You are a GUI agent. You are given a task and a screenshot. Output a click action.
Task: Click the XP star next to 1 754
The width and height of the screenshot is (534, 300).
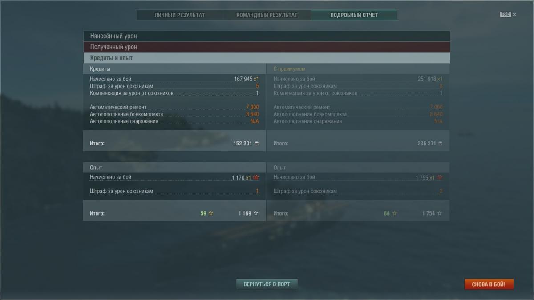[440, 213]
